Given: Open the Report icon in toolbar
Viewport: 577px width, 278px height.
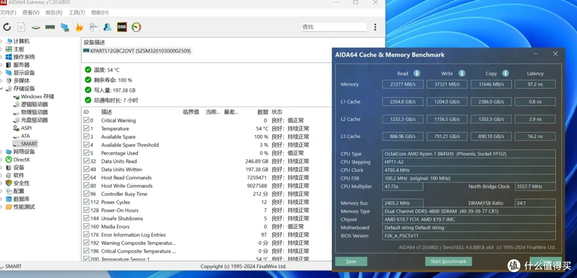Looking at the screenshot, I should [21, 27].
